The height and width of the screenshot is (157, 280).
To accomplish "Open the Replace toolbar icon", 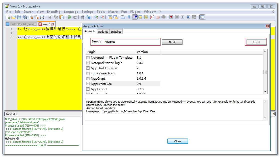I will coord(88,17).
